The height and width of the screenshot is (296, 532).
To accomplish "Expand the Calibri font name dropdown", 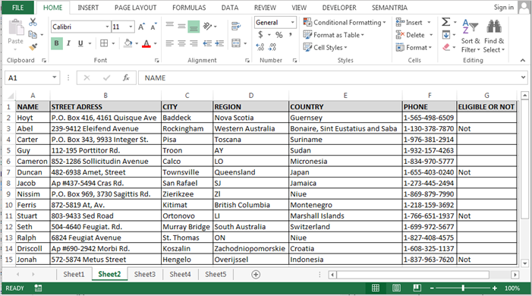I will coord(107,27).
